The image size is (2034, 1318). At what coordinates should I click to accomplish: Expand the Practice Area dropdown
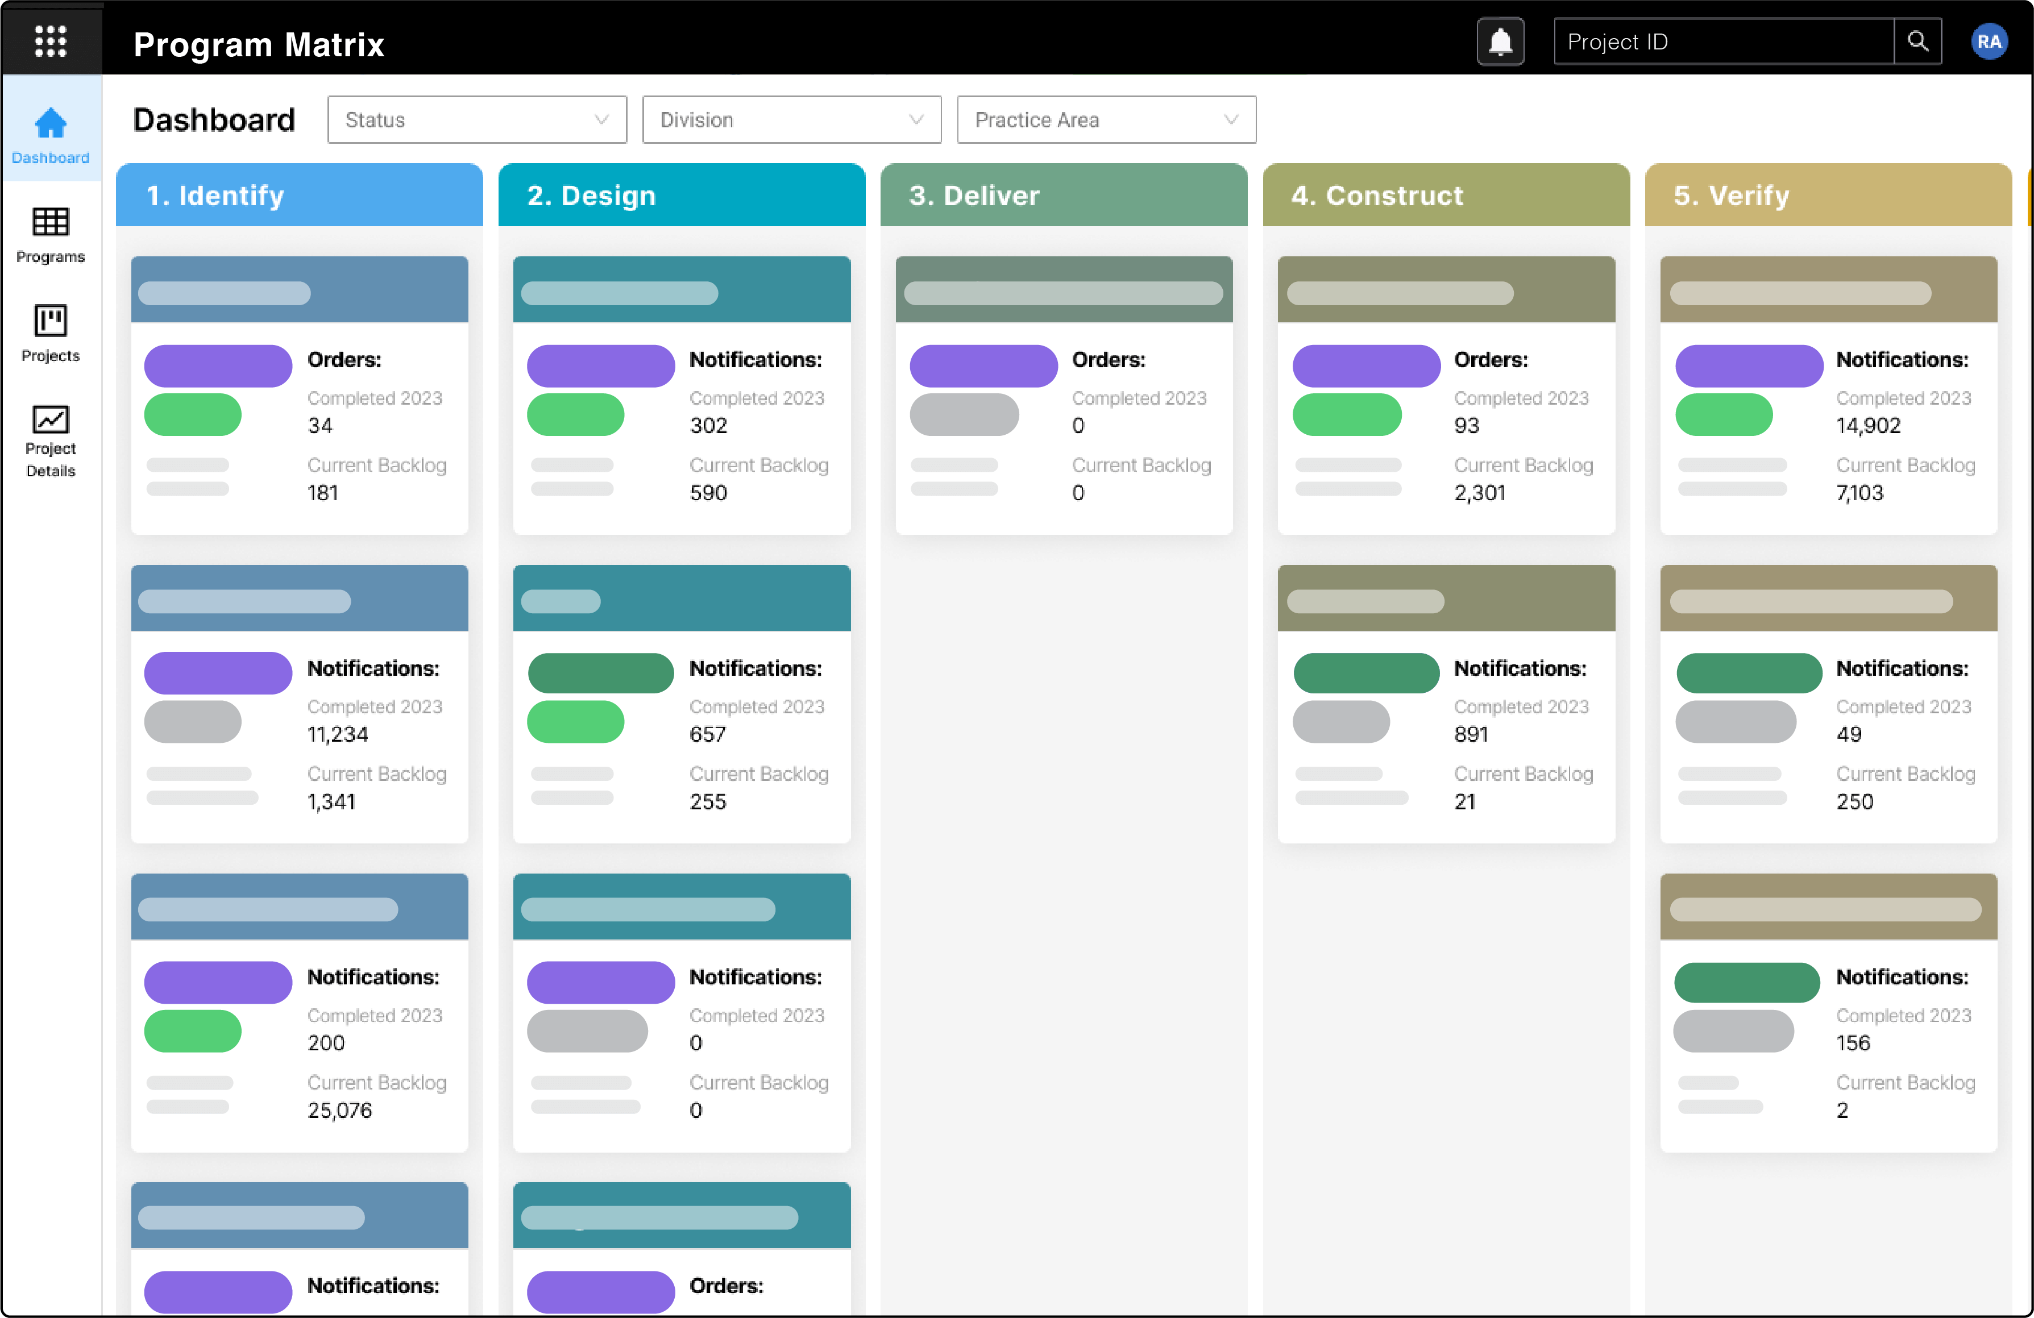(1105, 119)
